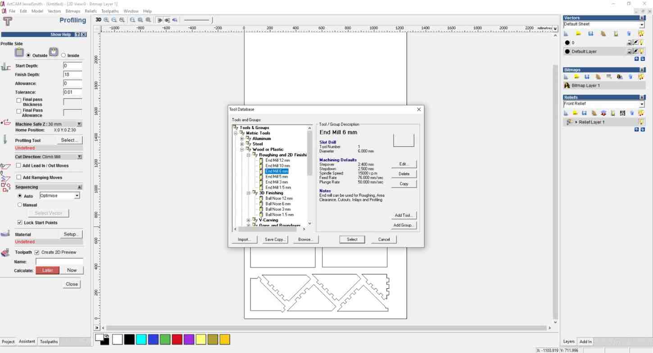Switch to 3D view button
Viewport: 653px width, 353px height.
pyautogui.click(x=98, y=20)
